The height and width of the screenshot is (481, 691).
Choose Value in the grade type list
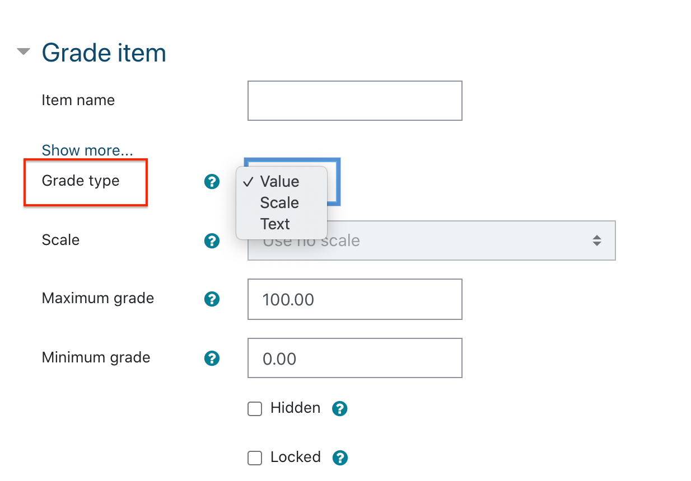(280, 181)
